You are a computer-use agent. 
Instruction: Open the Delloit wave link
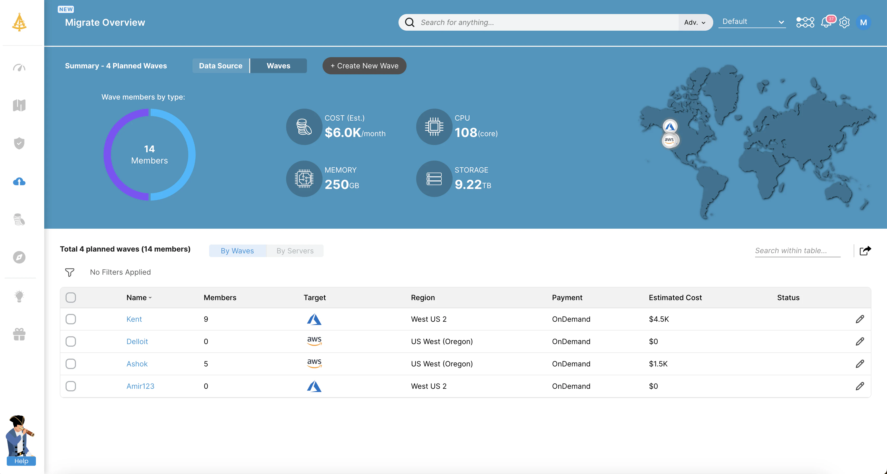[x=137, y=341]
